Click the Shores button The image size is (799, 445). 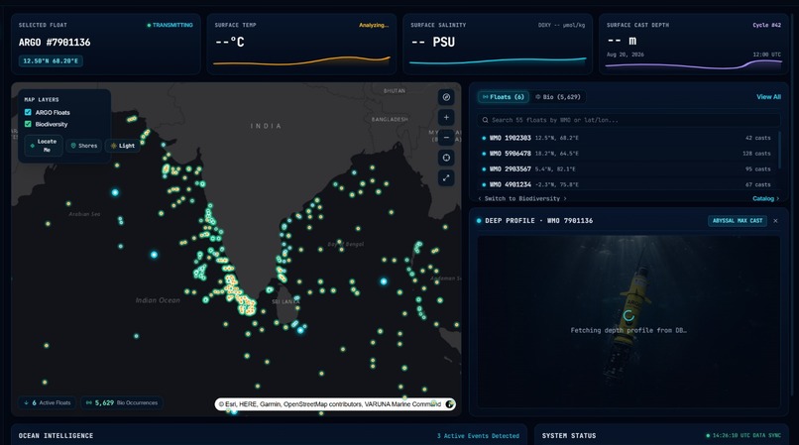[84, 146]
